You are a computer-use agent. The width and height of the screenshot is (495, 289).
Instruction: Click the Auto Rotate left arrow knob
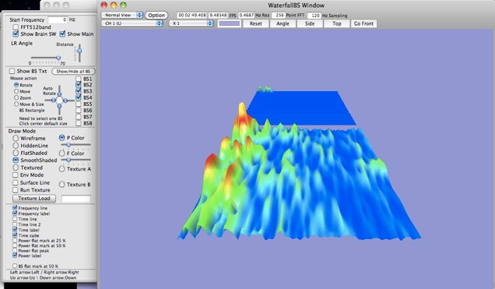54,100
